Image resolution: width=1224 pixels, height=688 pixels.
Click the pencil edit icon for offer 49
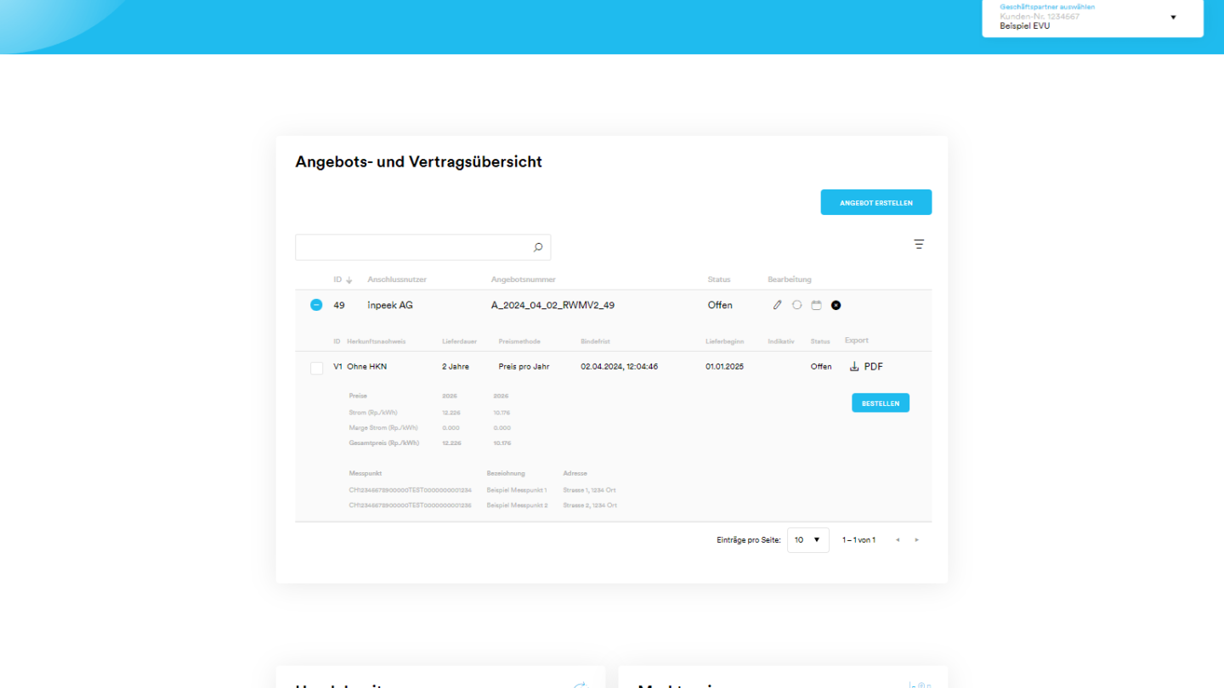coord(777,305)
